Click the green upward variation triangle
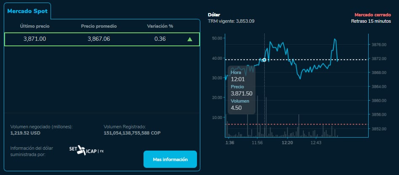The width and height of the screenshot is (399, 175). point(190,39)
